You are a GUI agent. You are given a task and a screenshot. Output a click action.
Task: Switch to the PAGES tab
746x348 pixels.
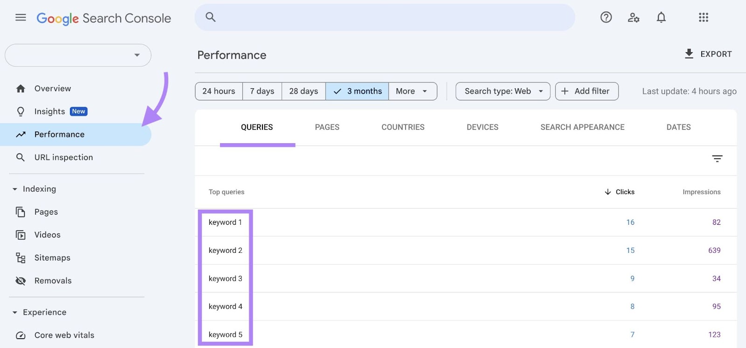(327, 127)
